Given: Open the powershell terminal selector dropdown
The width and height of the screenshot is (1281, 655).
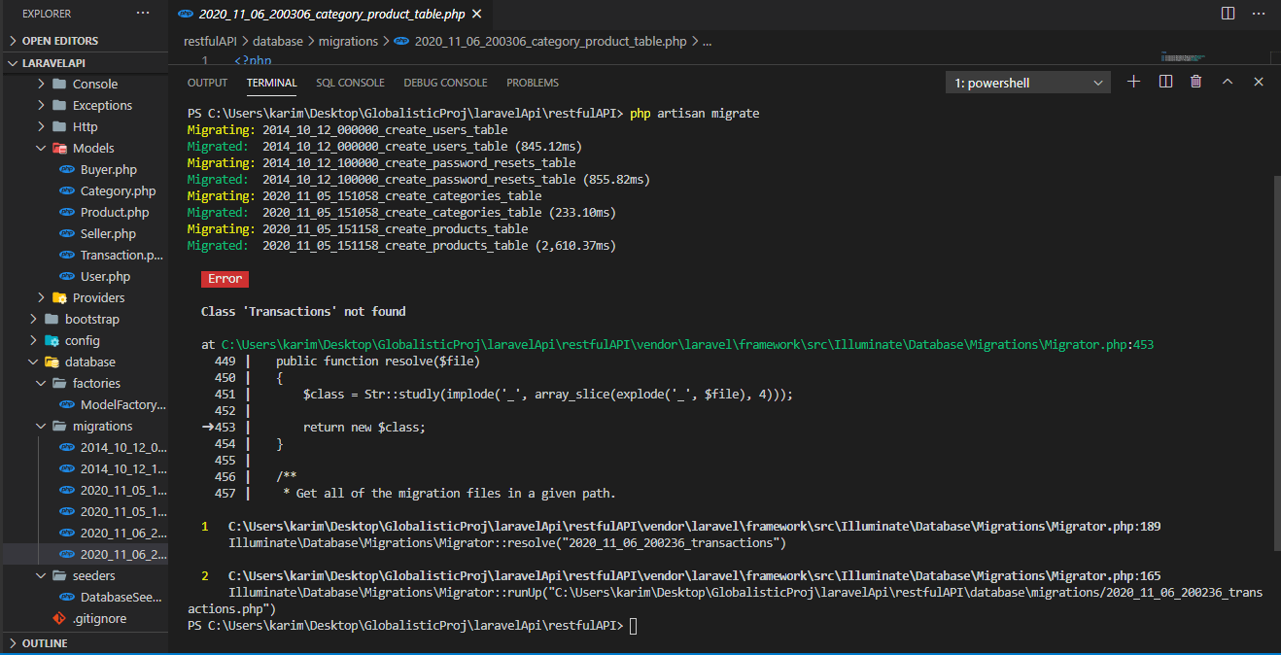Looking at the screenshot, I should point(1027,84).
